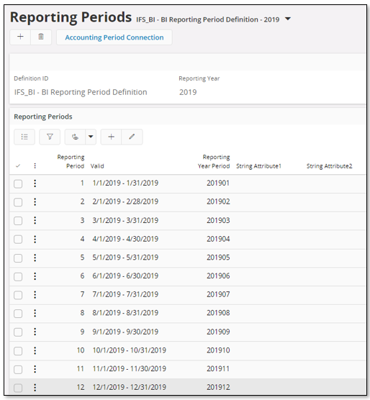Open the list view icon in Reporting Periods toolbar
The height and width of the screenshot is (400, 370).
click(x=24, y=137)
